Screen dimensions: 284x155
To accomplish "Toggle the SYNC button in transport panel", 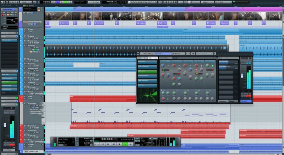I will (137, 145).
